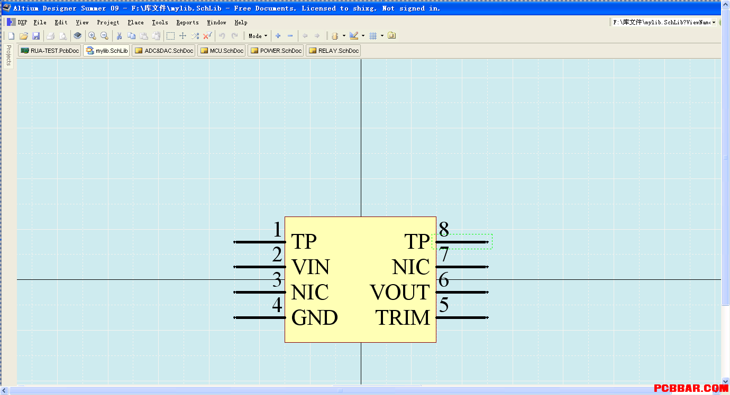Screen dimensions: 730x395
Task: Remove a component part with minus icon
Action: (290, 36)
